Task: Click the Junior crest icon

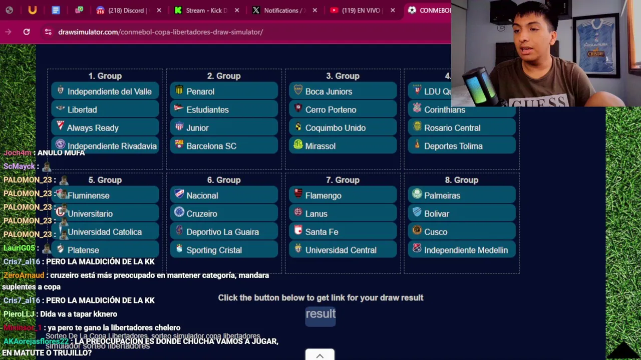Action: tap(179, 127)
